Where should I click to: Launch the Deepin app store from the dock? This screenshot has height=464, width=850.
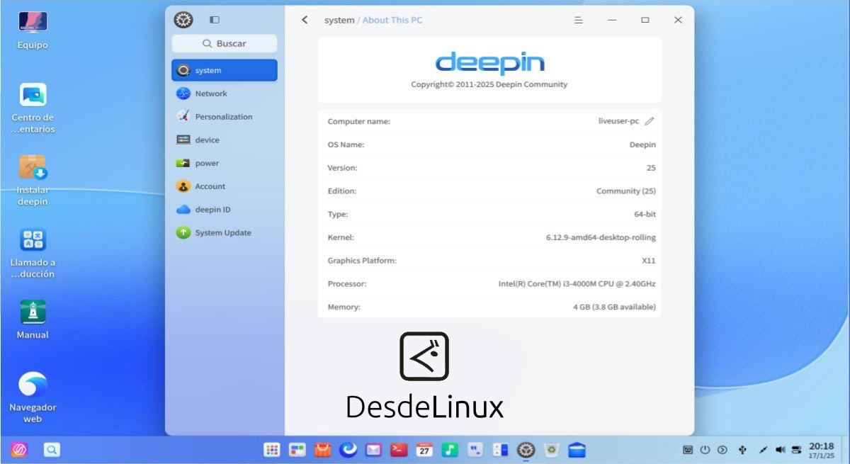(x=324, y=449)
